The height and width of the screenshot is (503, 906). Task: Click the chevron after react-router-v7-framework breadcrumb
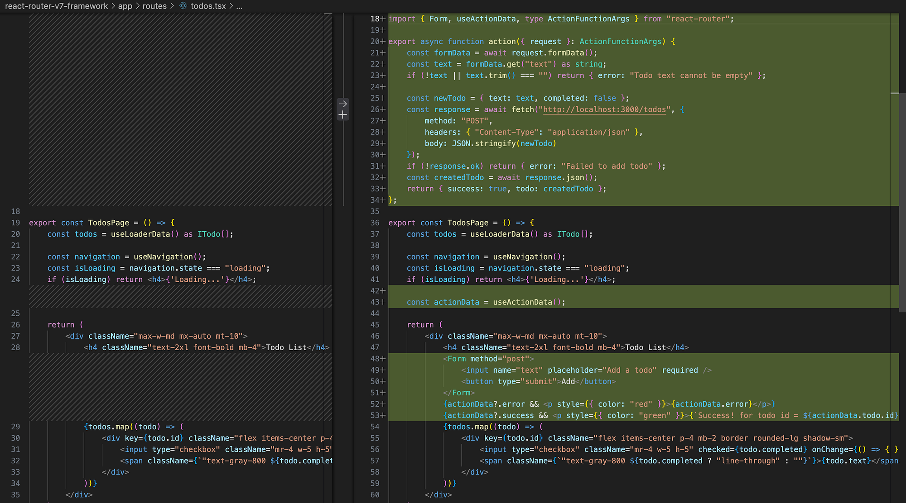click(113, 6)
